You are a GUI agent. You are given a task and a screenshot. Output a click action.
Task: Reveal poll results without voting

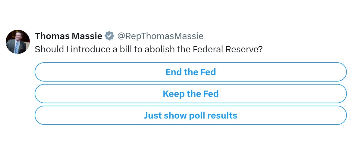(x=190, y=116)
